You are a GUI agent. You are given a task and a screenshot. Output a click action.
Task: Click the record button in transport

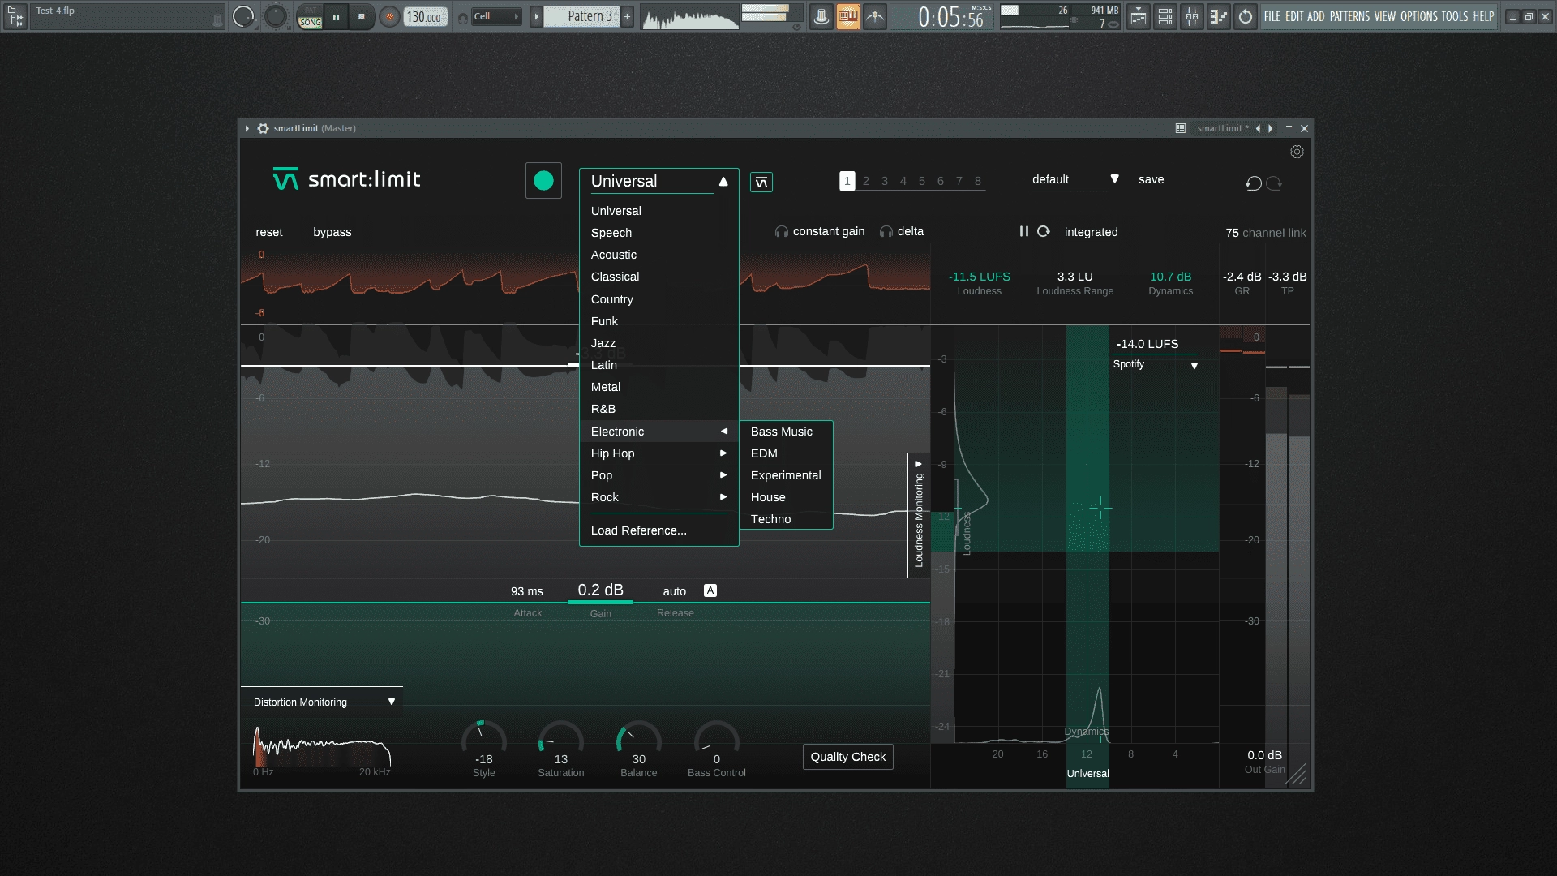pyautogui.click(x=390, y=16)
